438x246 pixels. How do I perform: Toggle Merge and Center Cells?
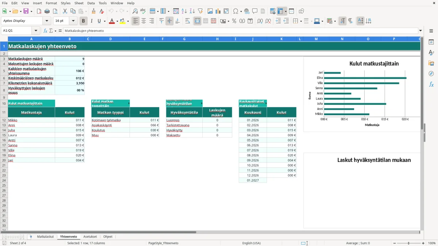tap(197, 21)
